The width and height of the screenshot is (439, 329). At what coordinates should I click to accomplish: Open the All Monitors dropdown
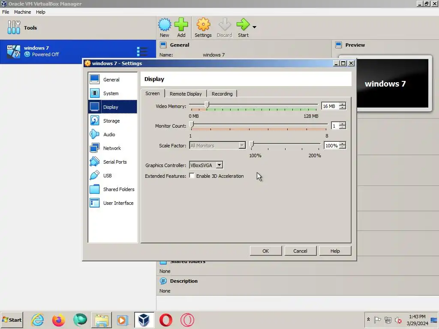pos(217,146)
